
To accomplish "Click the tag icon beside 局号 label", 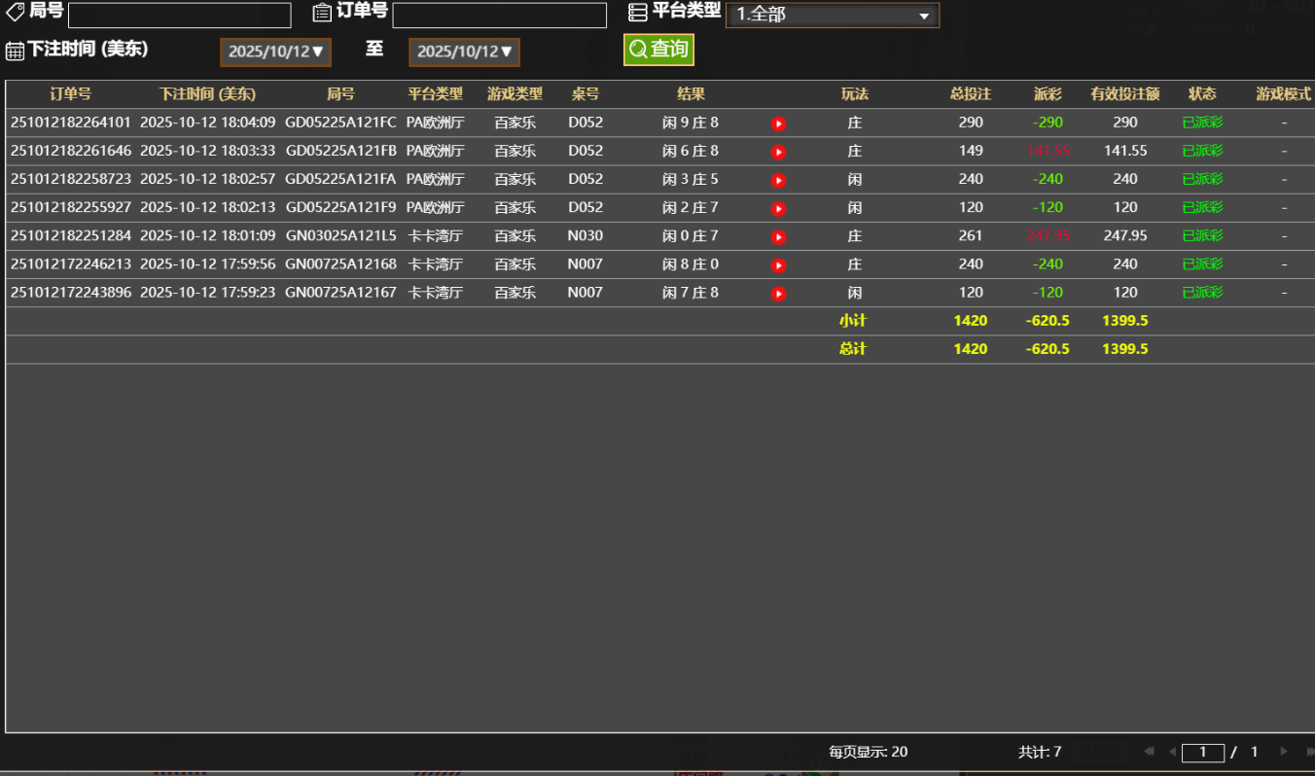I will coord(14,12).
